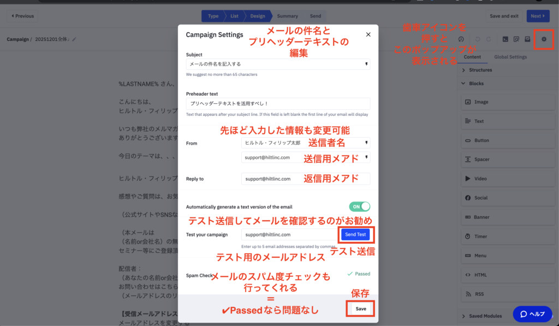The height and width of the screenshot is (326, 559).
Task: Go to the Send step
Action: (x=315, y=16)
